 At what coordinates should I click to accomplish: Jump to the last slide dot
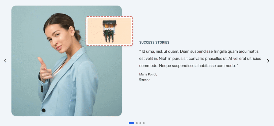click(x=144, y=123)
